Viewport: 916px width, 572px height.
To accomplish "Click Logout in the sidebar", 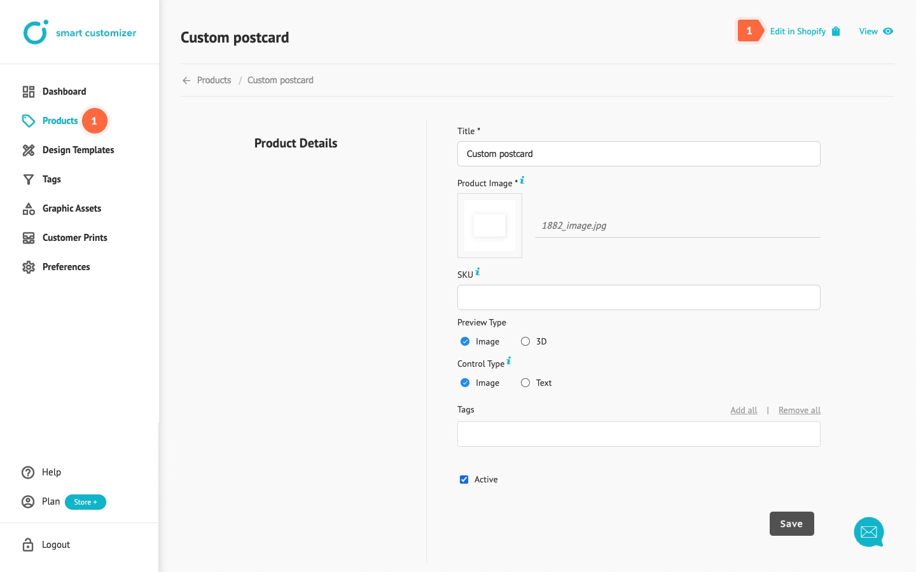I will 56,545.
